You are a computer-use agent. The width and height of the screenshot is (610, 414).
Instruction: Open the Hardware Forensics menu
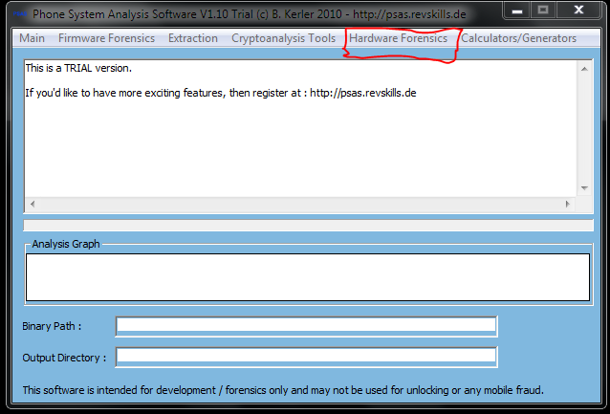tap(399, 38)
